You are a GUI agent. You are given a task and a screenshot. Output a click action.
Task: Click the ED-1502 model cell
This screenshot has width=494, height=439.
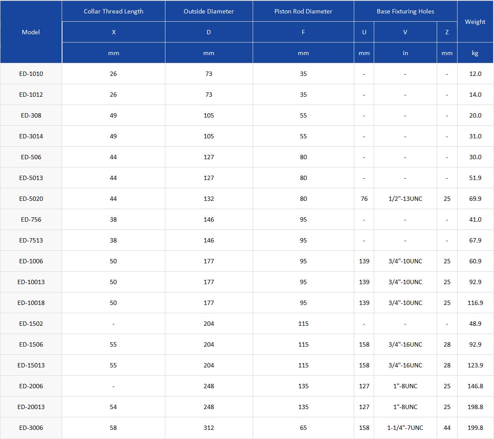(x=31, y=324)
